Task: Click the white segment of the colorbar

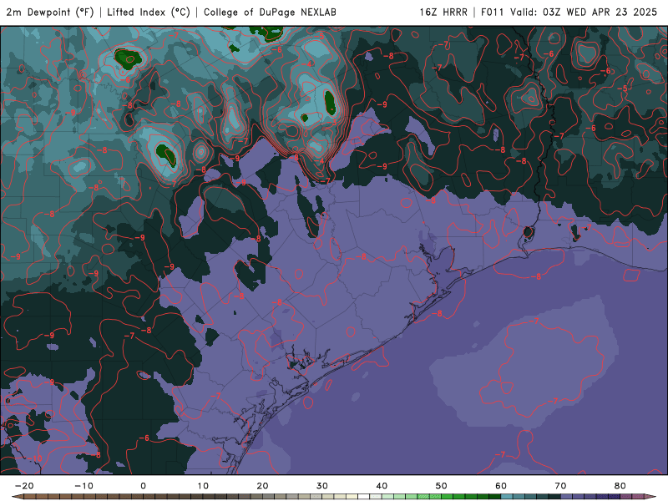Action: pos(363,497)
